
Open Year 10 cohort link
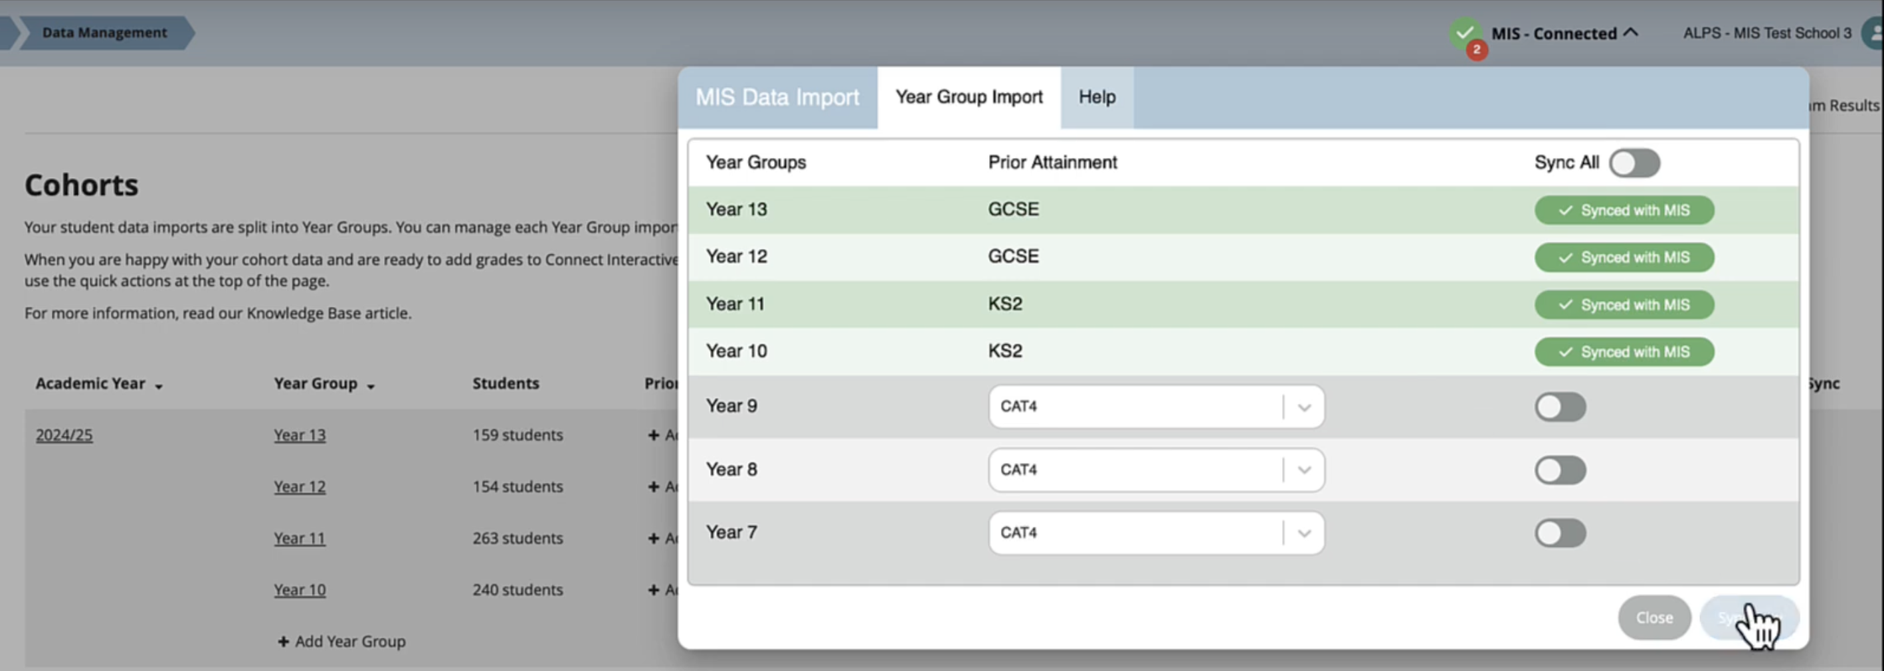click(x=300, y=590)
